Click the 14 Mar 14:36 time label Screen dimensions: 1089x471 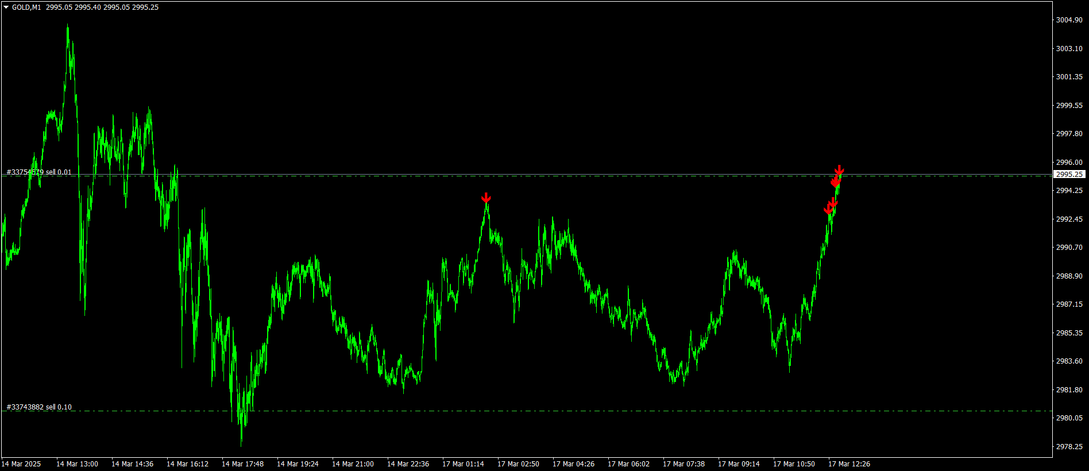coord(132,464)
